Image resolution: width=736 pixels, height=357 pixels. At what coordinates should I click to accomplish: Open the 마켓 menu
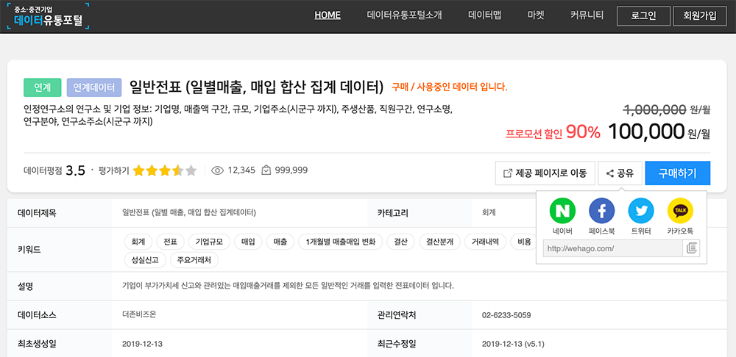tap(536, 15)
